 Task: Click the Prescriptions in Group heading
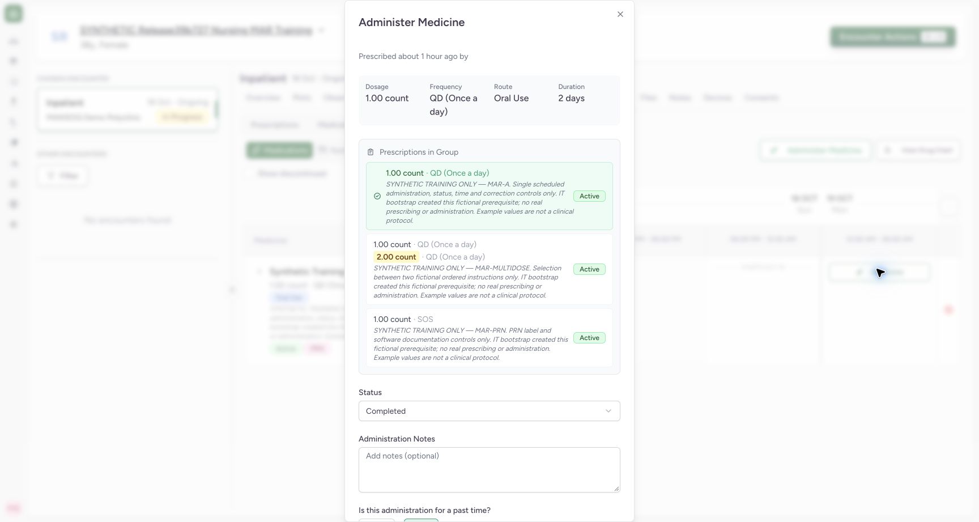pos(419,152)
